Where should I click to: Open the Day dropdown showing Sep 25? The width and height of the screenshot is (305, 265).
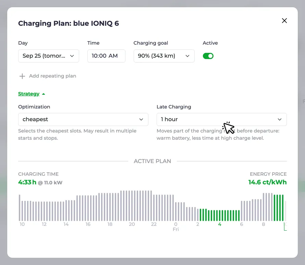(49, 56)
